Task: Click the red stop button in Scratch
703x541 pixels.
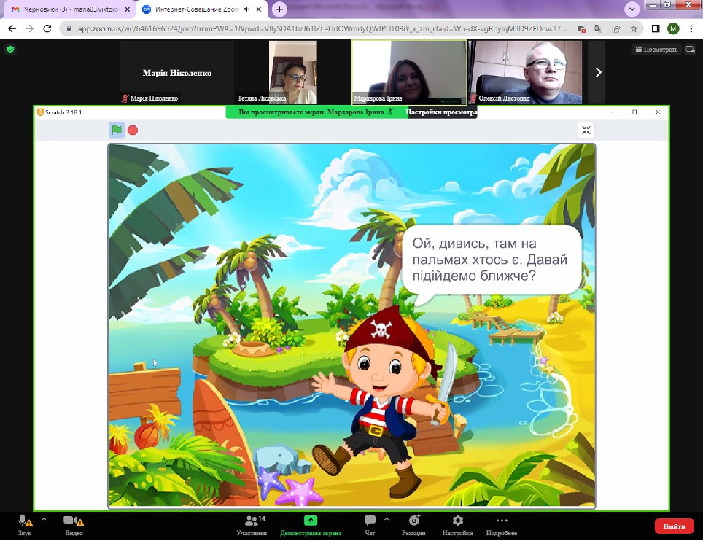Action: (132, 130)
